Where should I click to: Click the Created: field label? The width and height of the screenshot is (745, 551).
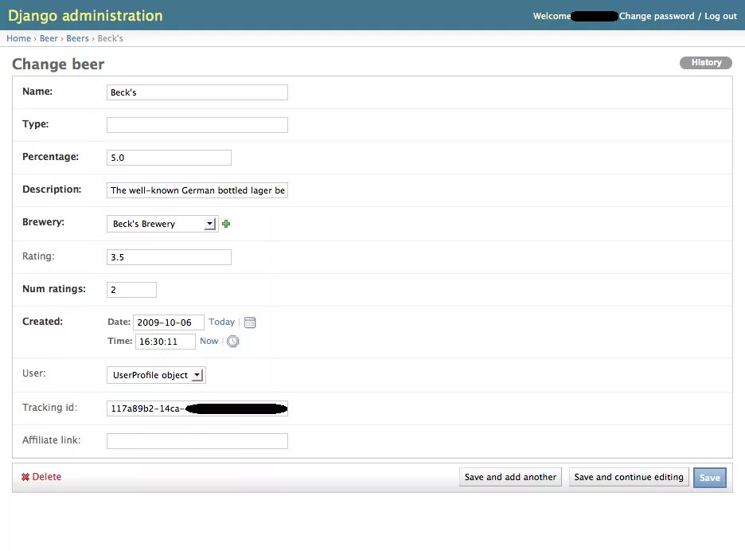(x=42, y=322)
